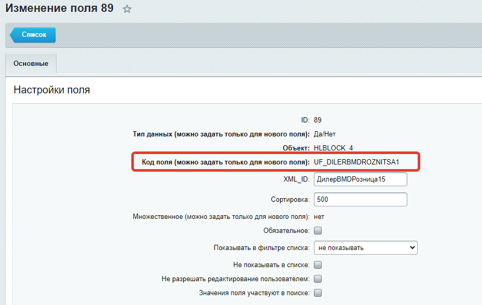Click the ID value 89
This screenshot has width=482, height=305.
tap(318, 120)
